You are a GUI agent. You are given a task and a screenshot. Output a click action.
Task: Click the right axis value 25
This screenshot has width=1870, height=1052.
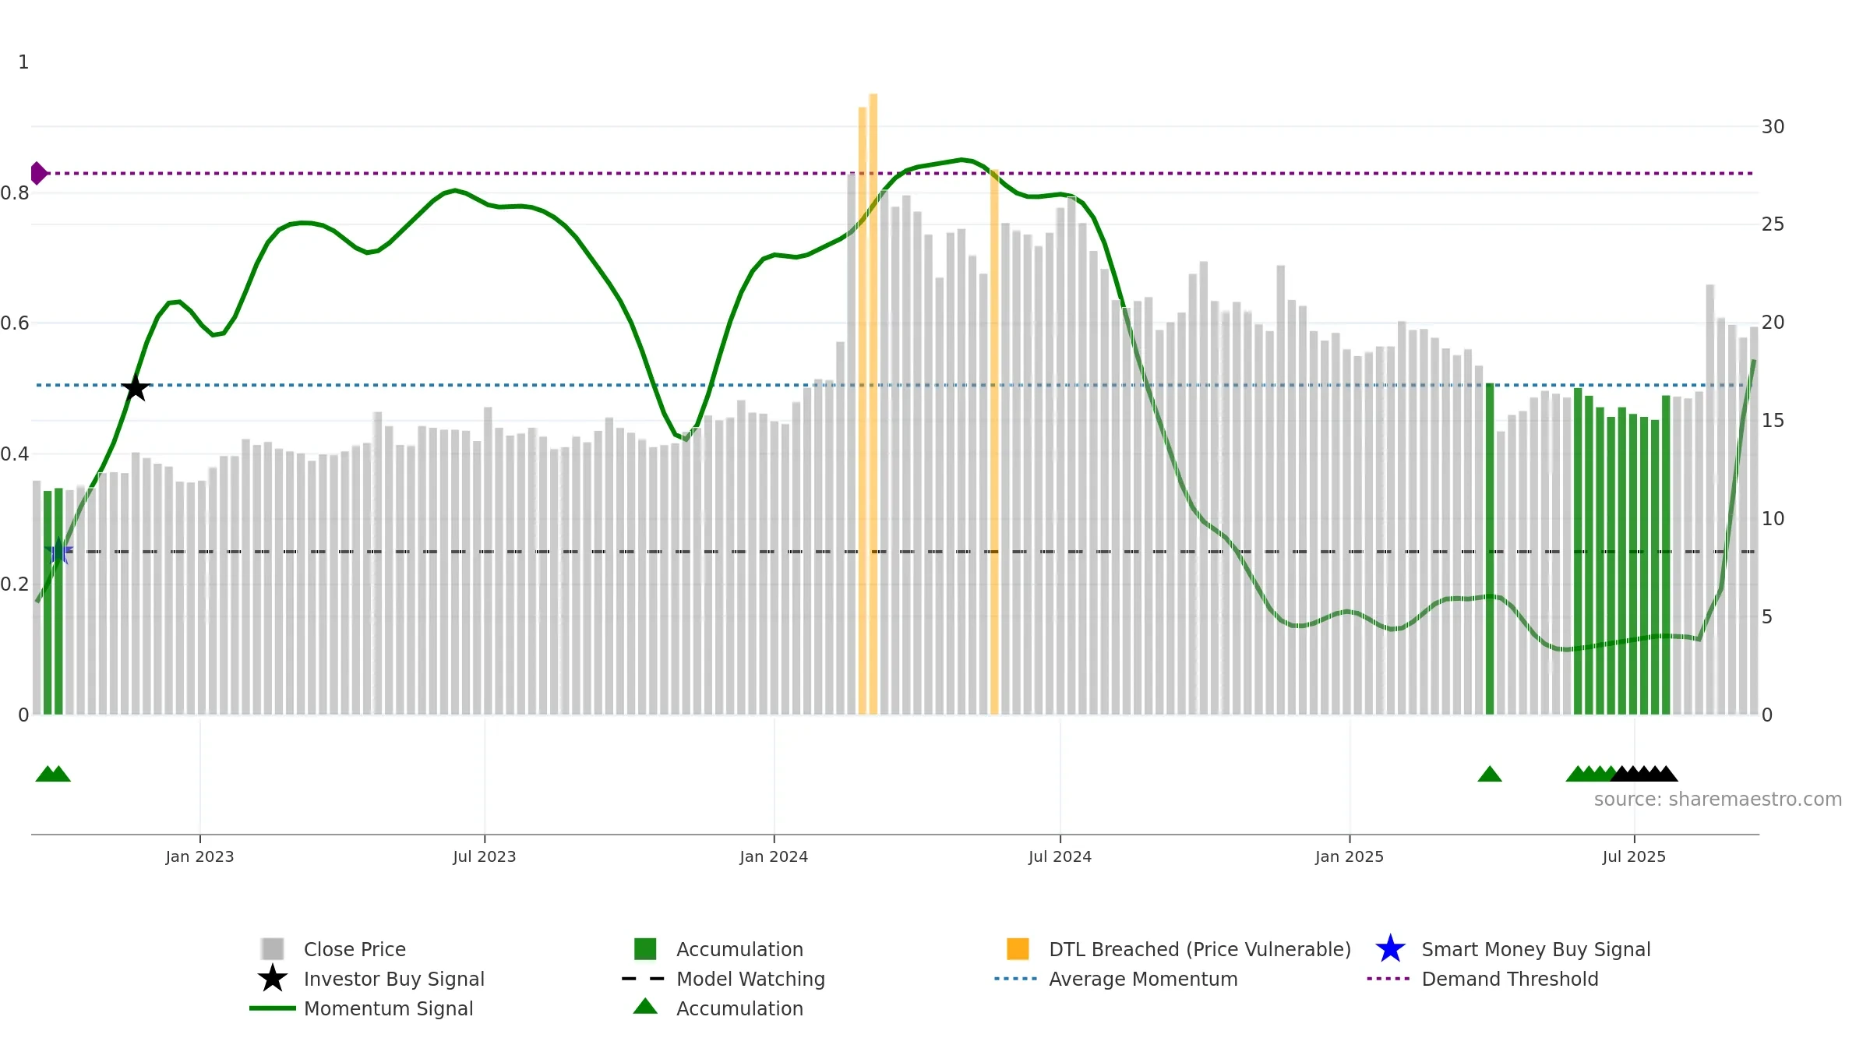click(1773, 224)
